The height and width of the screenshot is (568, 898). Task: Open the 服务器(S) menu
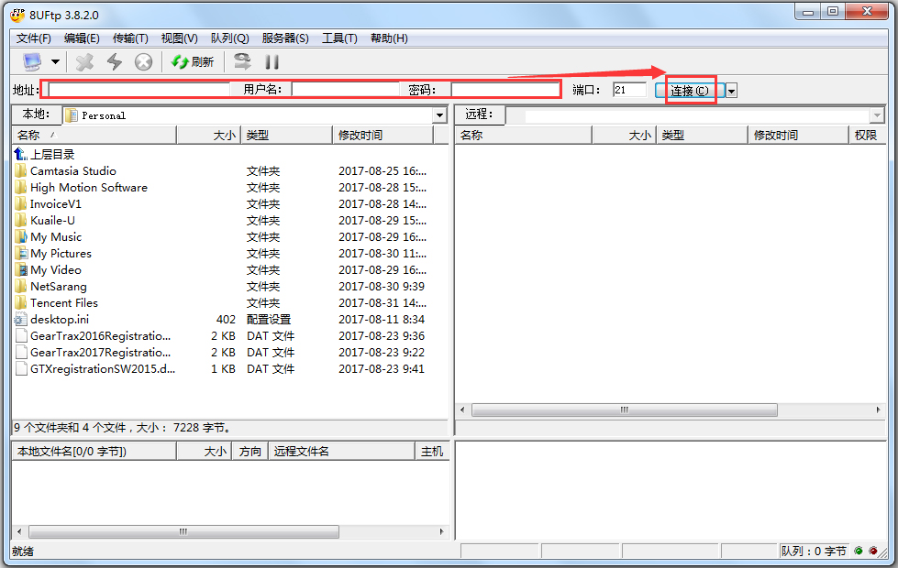pyautogui.click(x=284, y=38)
